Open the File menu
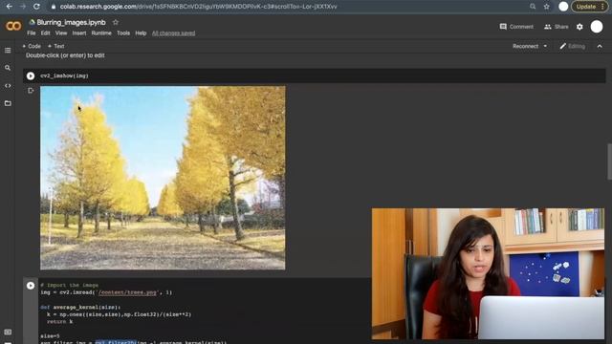 [x=32, y=33]
